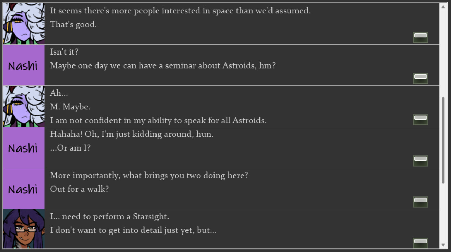
Task: Click the white-haired portrait beside "It seems there's more people"
Action: click(x=24, y=23)
